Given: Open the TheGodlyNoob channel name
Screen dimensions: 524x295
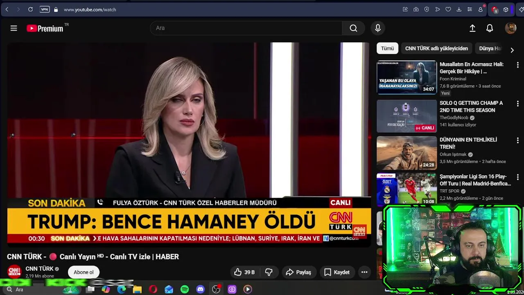Looking at the screenshot, I should pyautogui.click(x=454, y=118).
